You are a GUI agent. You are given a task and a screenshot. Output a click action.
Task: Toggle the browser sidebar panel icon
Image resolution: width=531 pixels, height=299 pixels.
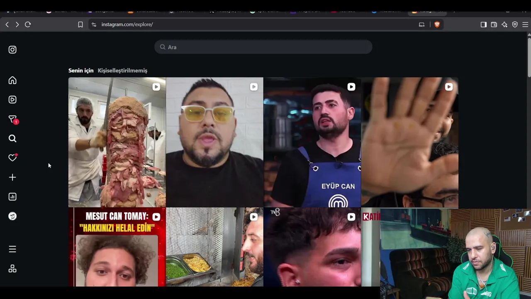coord(484,25)
